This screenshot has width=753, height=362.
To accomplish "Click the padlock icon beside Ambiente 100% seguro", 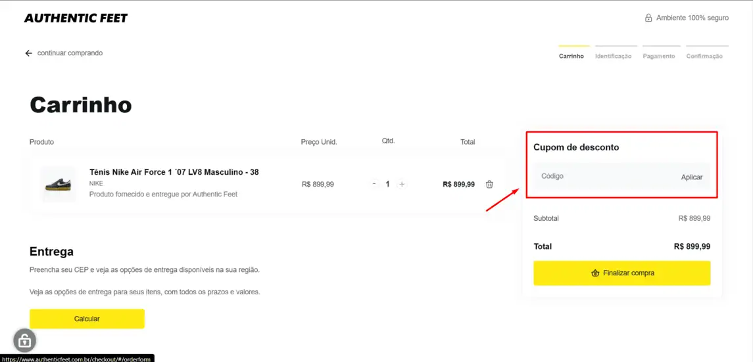I will point(648,18).
